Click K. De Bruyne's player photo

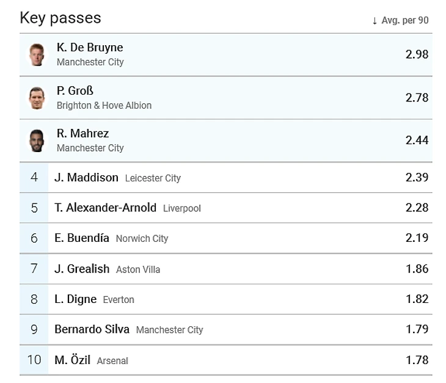[37, 54]
